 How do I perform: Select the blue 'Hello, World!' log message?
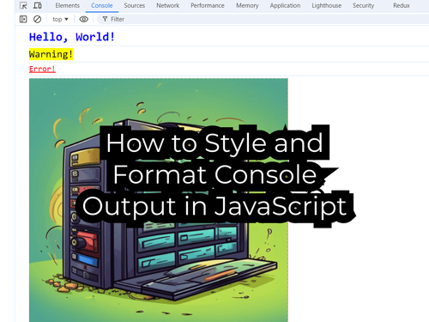point(72,37)
